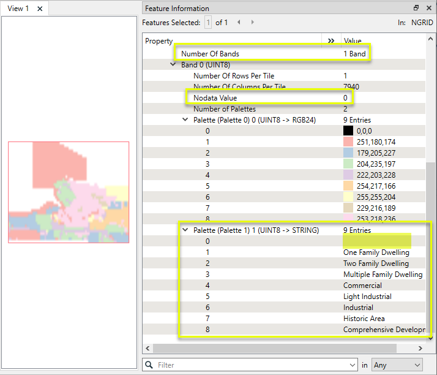Viewport: 437px width, 375px height.
Task: Close the View 1 tab
Action: (40, 9)
